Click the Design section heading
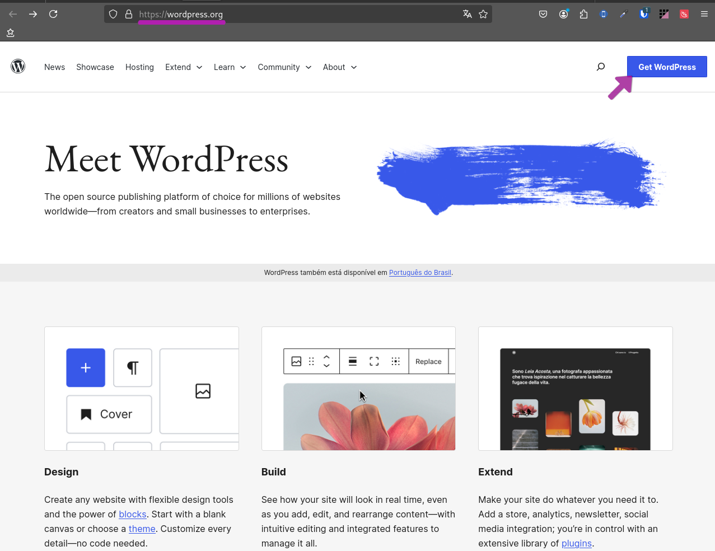Viewport: 715px width, 551px height. click(x=62, y=472)
